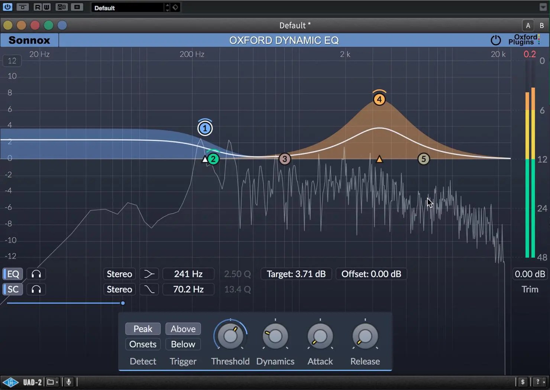Open the UAD-2 folder preset menu
The height and width of the screenshot is (390, 550).
[x=52, y=382]
